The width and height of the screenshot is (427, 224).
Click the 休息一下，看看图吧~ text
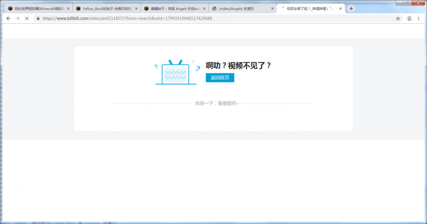tap(217, 103)
